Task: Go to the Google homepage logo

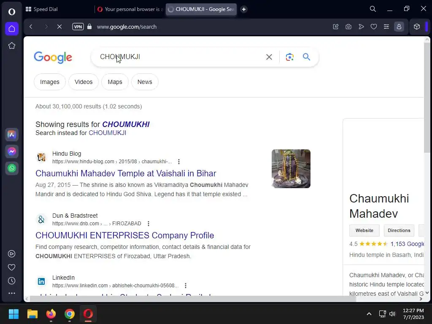Action: (53, 57)
